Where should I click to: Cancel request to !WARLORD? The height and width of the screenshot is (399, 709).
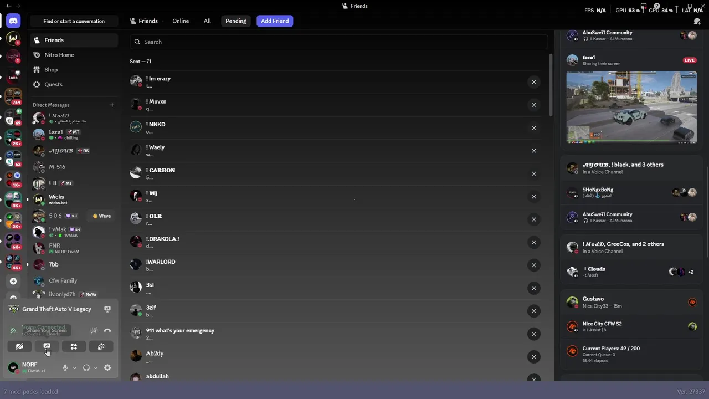534,265
